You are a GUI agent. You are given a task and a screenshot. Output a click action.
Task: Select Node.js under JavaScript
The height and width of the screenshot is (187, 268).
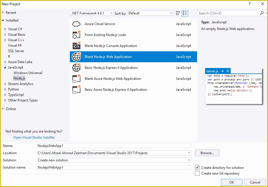click(x=19, y=78)
